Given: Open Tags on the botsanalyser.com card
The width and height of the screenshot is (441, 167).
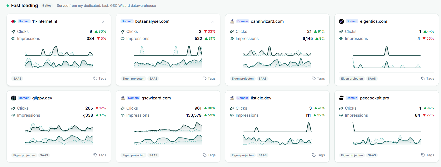Looking at the screenshot, I should click(x=209, y=79).
